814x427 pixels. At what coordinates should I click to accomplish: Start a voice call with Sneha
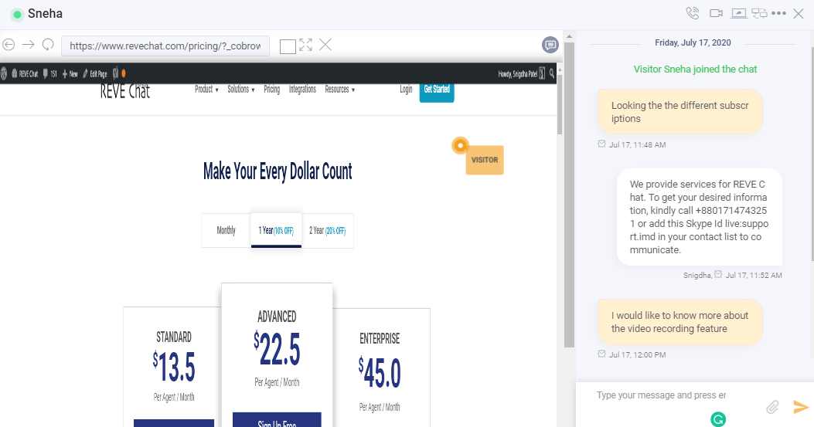click(x=692, y=13)
